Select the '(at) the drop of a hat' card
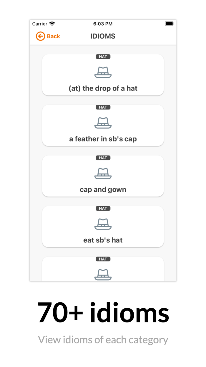206x367 pixels. click(103, 75)
